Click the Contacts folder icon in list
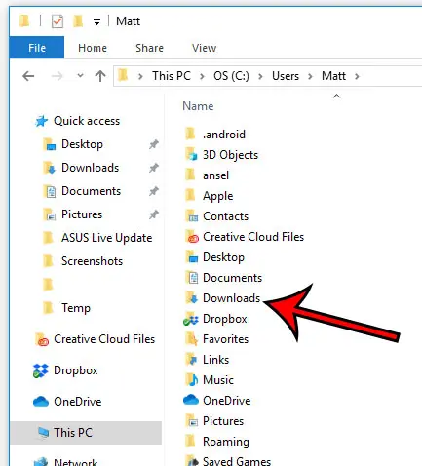 [x=191, y=216]
